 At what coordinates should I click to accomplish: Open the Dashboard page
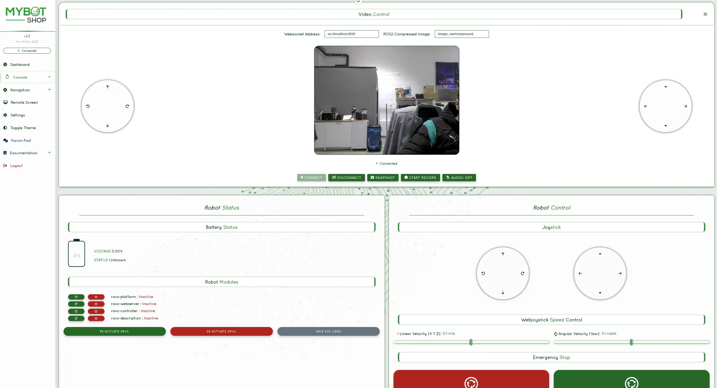click(20, 65)
